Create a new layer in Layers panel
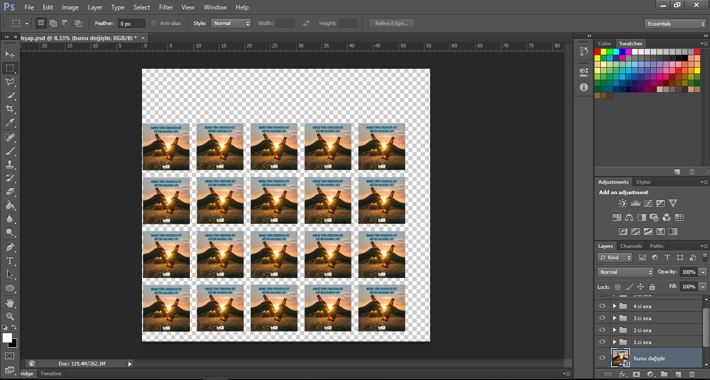 pos(678,374)
